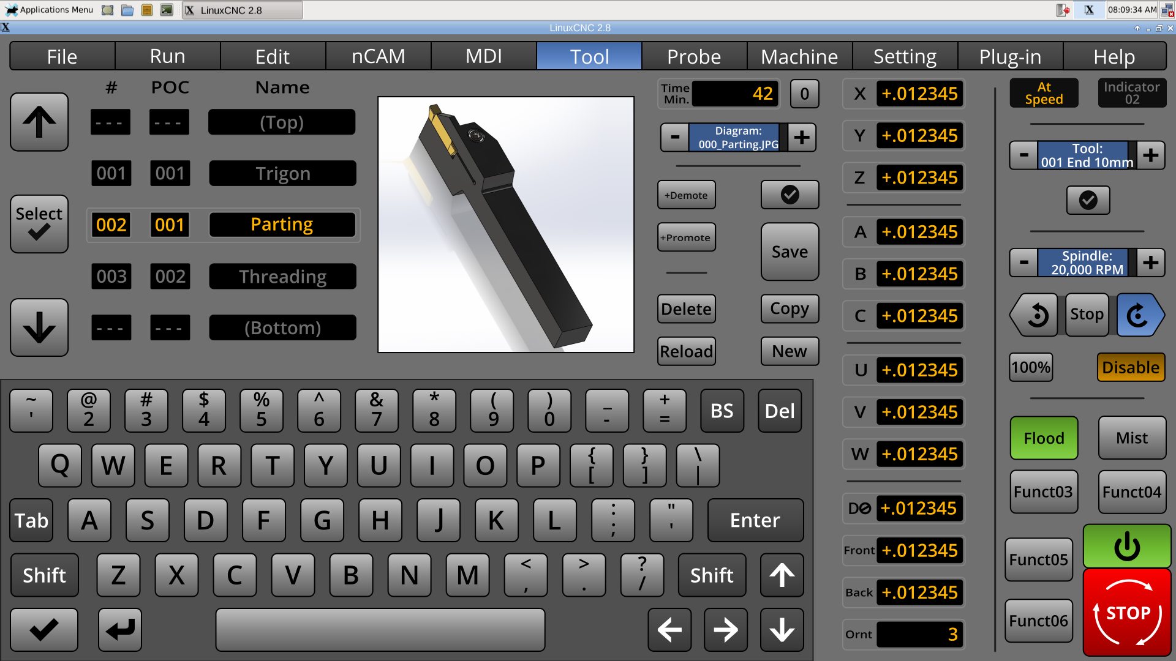Reset the tool time with the 0 button
The image size is (1176, 661).
tap(804, 94)
